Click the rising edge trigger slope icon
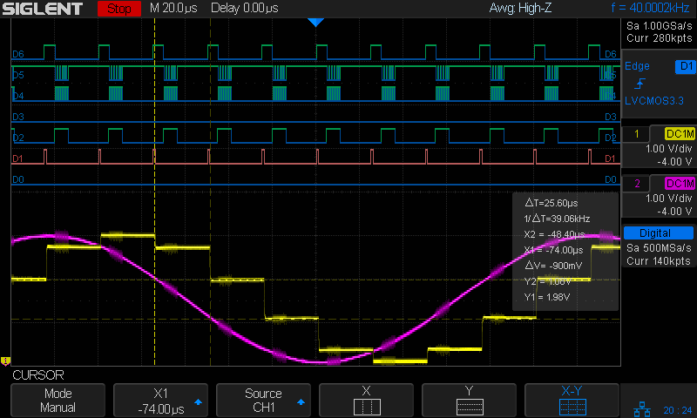The image size is (697, 418). (641, 84)
